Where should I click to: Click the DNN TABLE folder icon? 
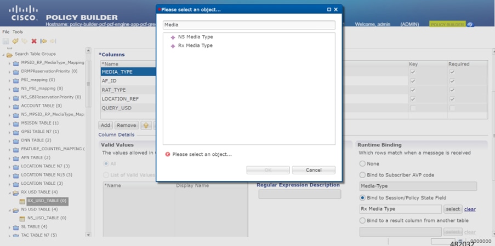click(x=16, y=141)
